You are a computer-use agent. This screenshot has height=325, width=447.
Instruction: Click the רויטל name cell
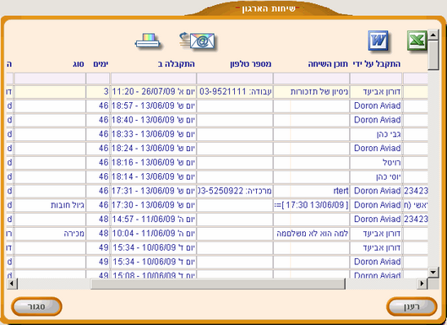376,163
